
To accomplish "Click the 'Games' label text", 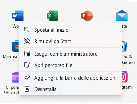I will pos(129,62).
